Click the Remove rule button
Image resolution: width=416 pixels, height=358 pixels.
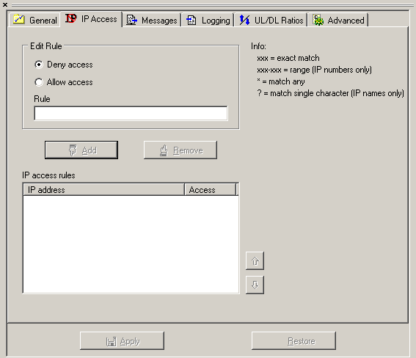click(x=180, y=150)
